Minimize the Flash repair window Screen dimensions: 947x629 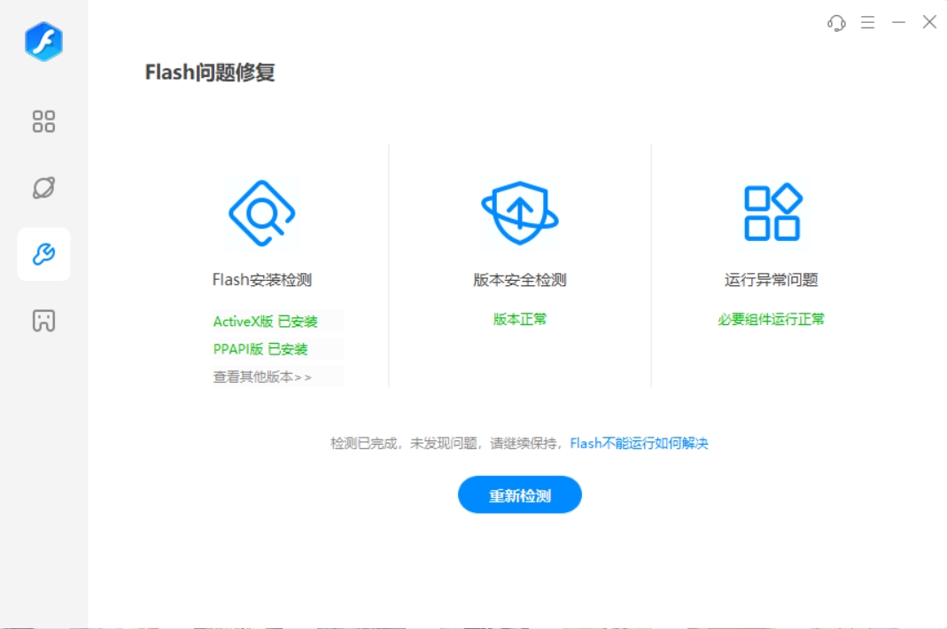tap(898, 22)
